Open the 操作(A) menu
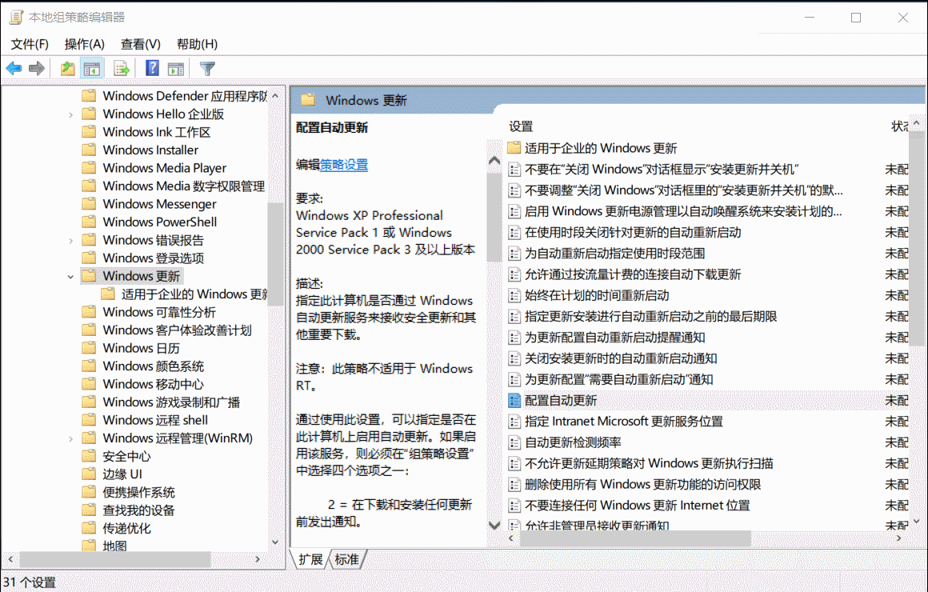The image size is (928, 592). (84, 44)
